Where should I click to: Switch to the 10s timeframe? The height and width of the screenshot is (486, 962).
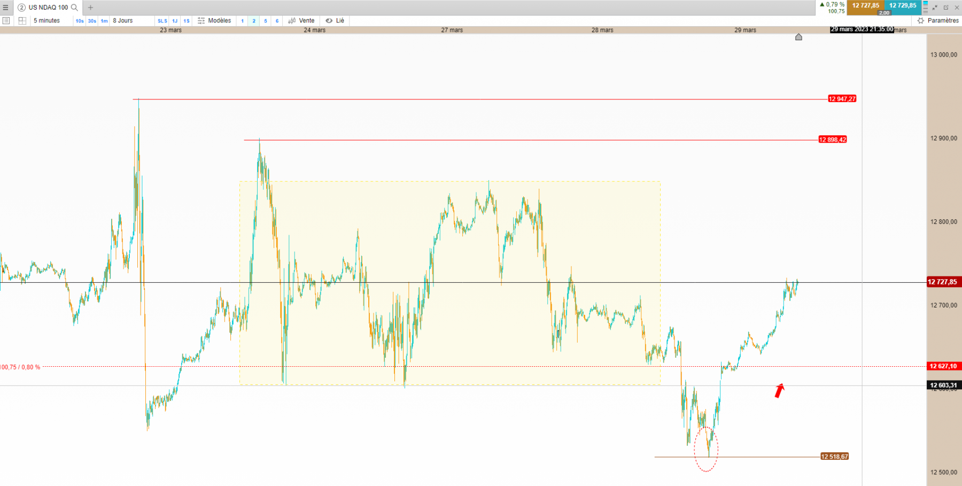coord(80,21)
